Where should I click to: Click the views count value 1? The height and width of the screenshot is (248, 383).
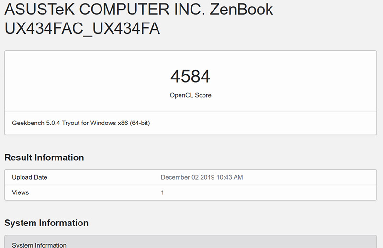(x=163, y=192)
